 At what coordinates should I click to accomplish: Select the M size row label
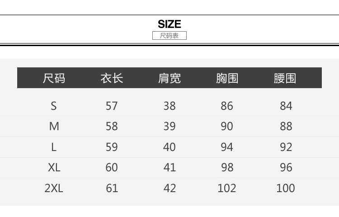(x=54, y=126)
